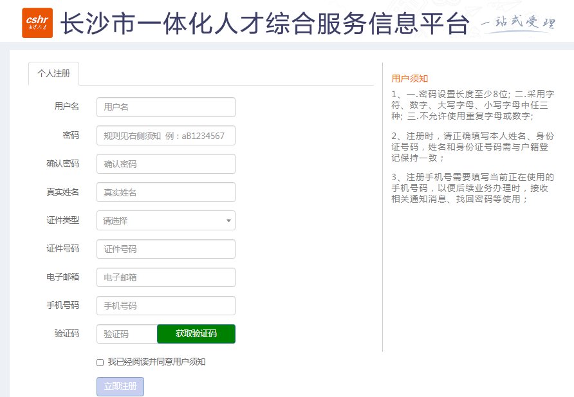Click into the 密码 field
Viewport: 574px width, 397px height.
pos(165,136)
